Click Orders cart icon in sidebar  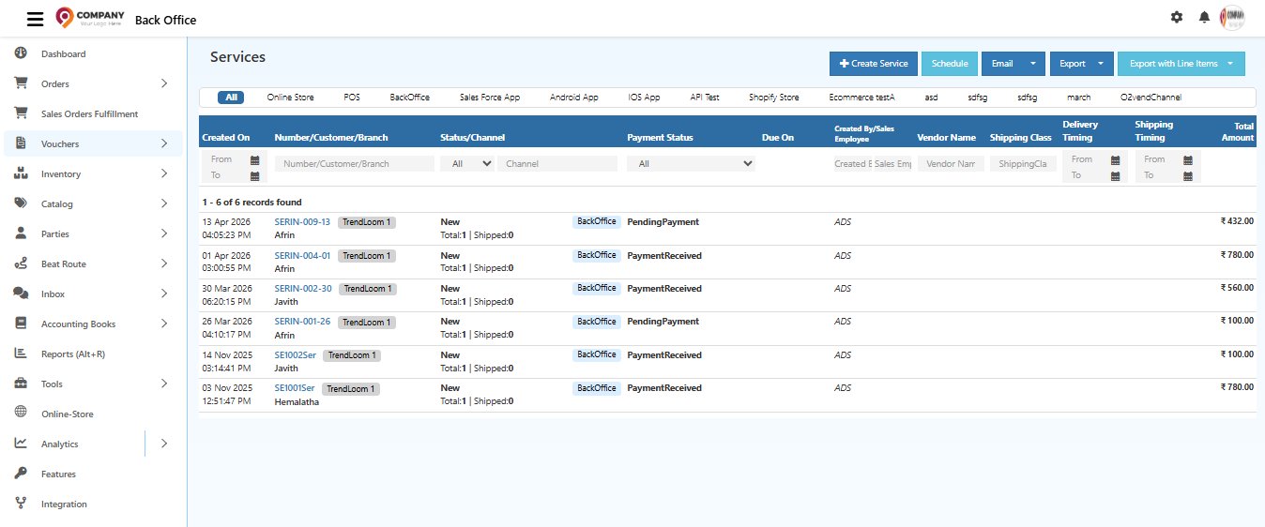[x=21, y=83]
